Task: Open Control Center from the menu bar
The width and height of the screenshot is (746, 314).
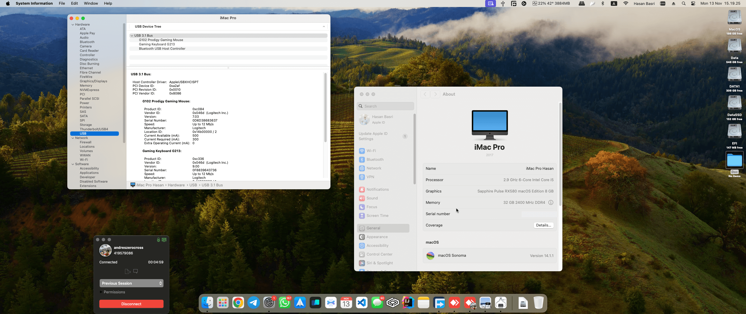Action: 693,3
